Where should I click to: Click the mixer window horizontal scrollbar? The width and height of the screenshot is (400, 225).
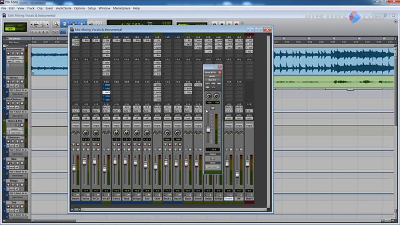[174, 209]
